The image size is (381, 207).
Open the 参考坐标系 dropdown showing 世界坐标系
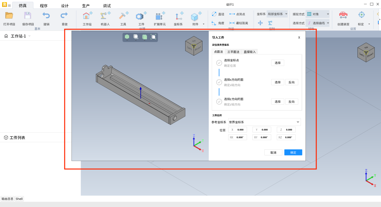coord(264,122)
